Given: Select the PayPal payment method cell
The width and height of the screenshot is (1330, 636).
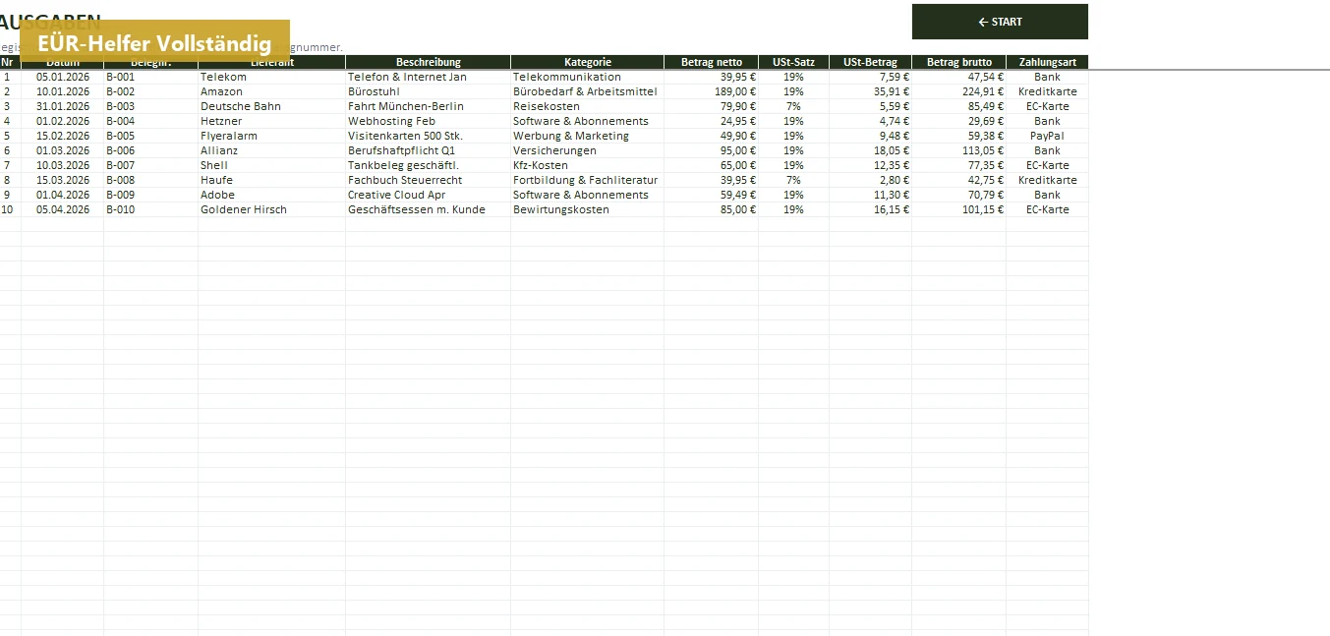Looking at the screenshot, I should click(1047, 136).
